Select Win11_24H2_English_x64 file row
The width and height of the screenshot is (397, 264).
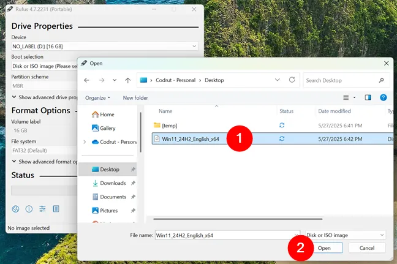[273, 139]
